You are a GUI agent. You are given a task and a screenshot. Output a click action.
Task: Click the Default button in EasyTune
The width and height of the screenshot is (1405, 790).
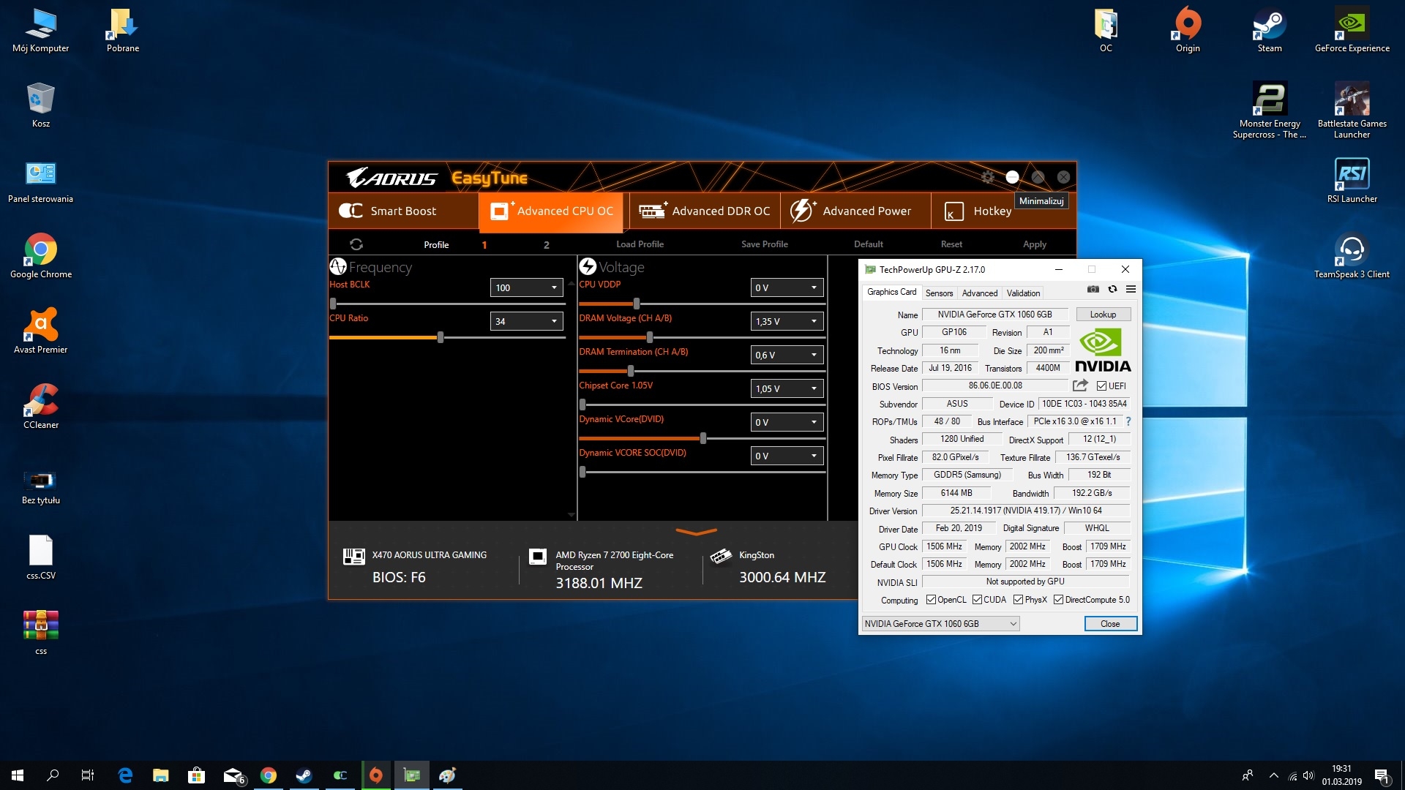[x=868, y=244]
